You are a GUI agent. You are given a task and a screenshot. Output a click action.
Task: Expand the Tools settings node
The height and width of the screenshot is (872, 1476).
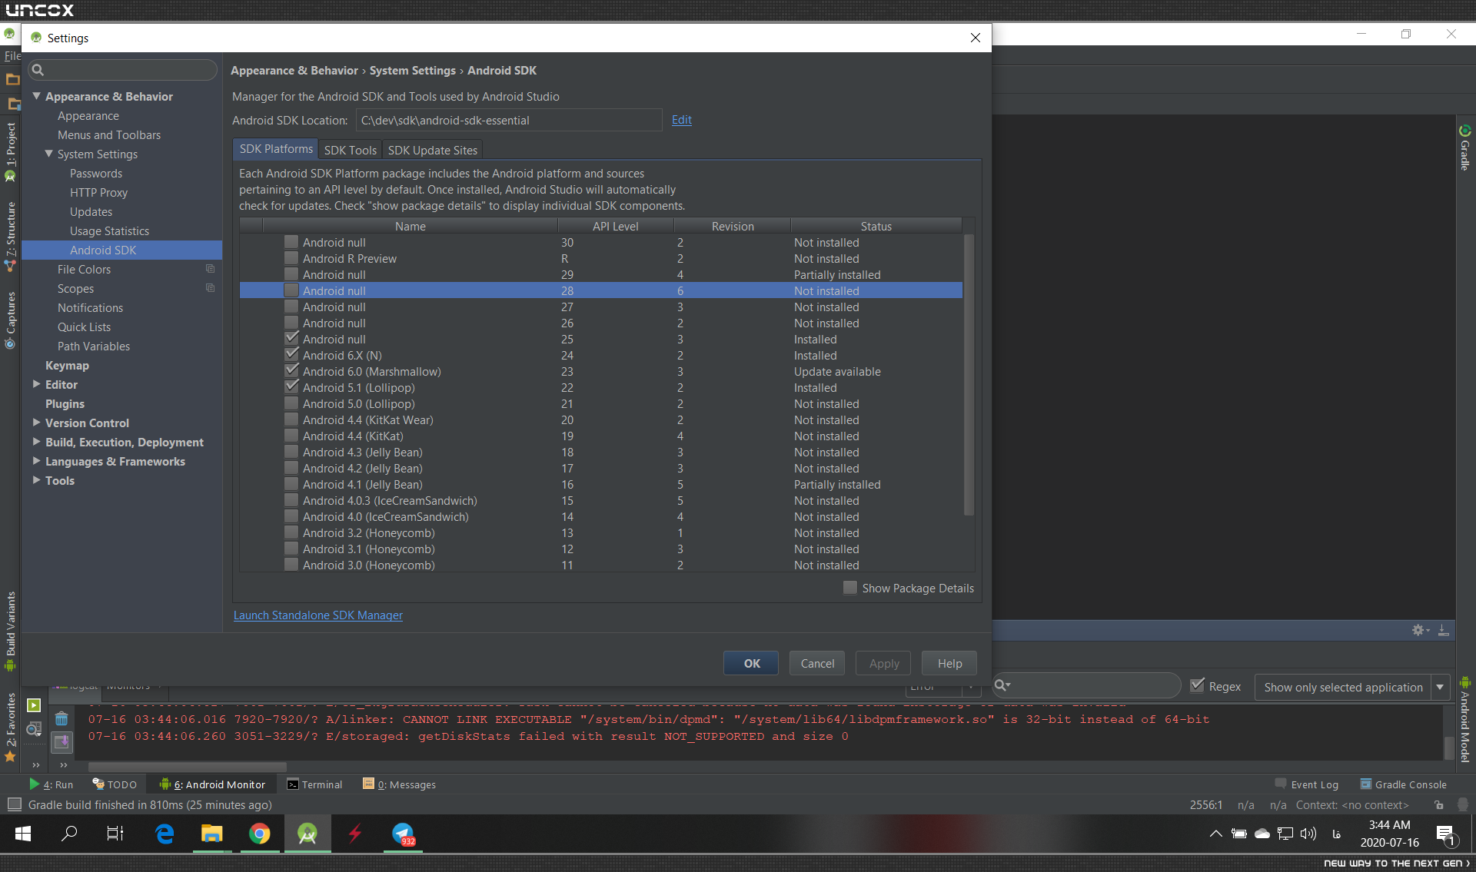pyautogui.click(x=36, y=480)
